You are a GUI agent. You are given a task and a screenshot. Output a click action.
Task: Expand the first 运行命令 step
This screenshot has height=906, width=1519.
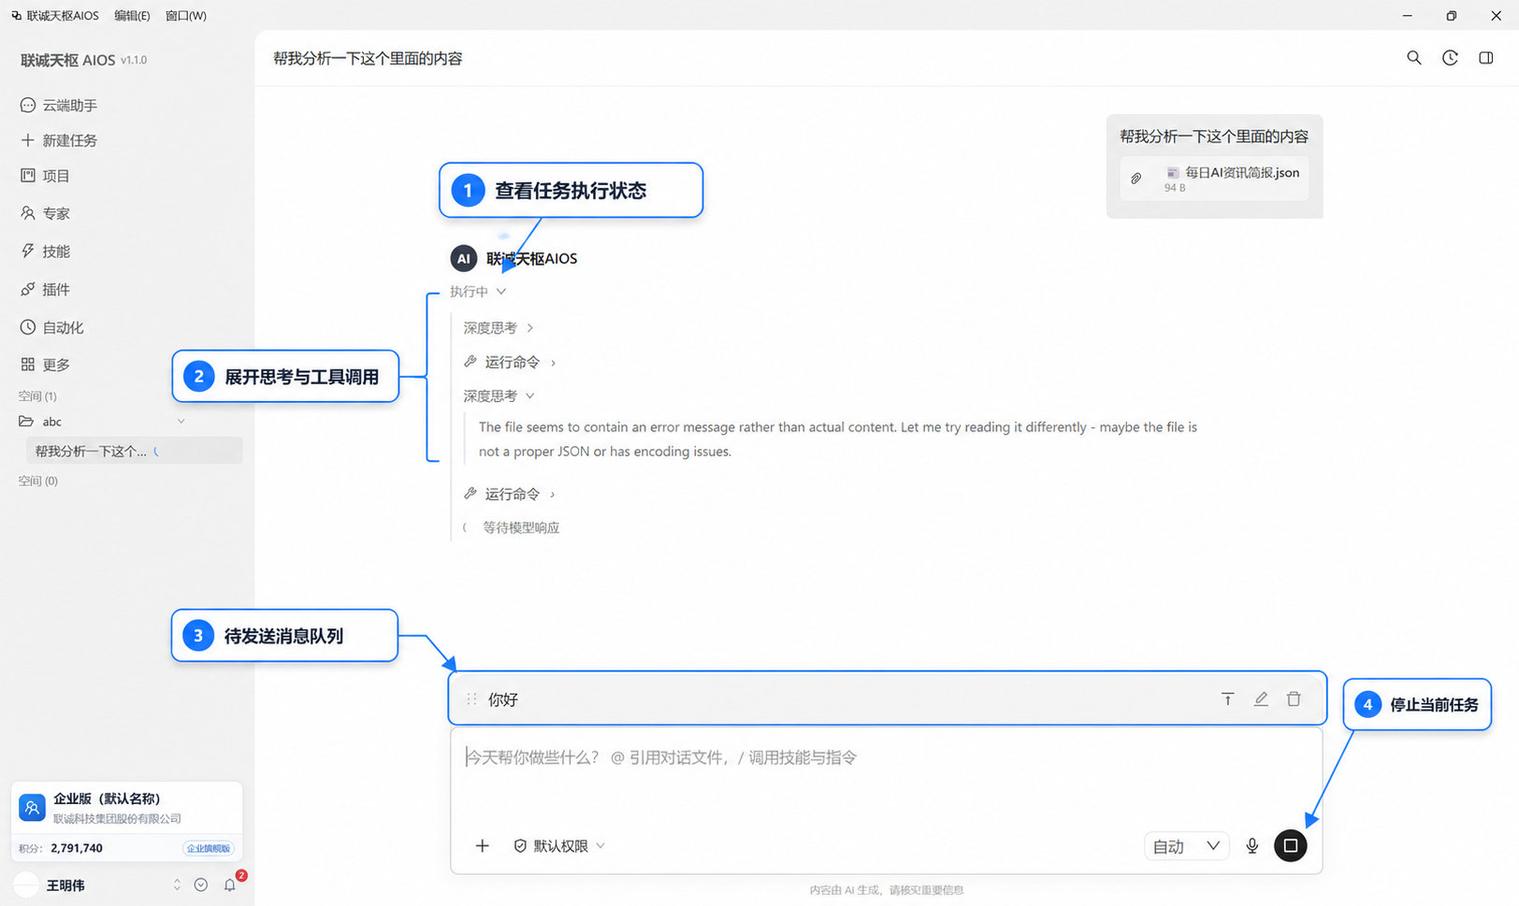coord(511,362)
